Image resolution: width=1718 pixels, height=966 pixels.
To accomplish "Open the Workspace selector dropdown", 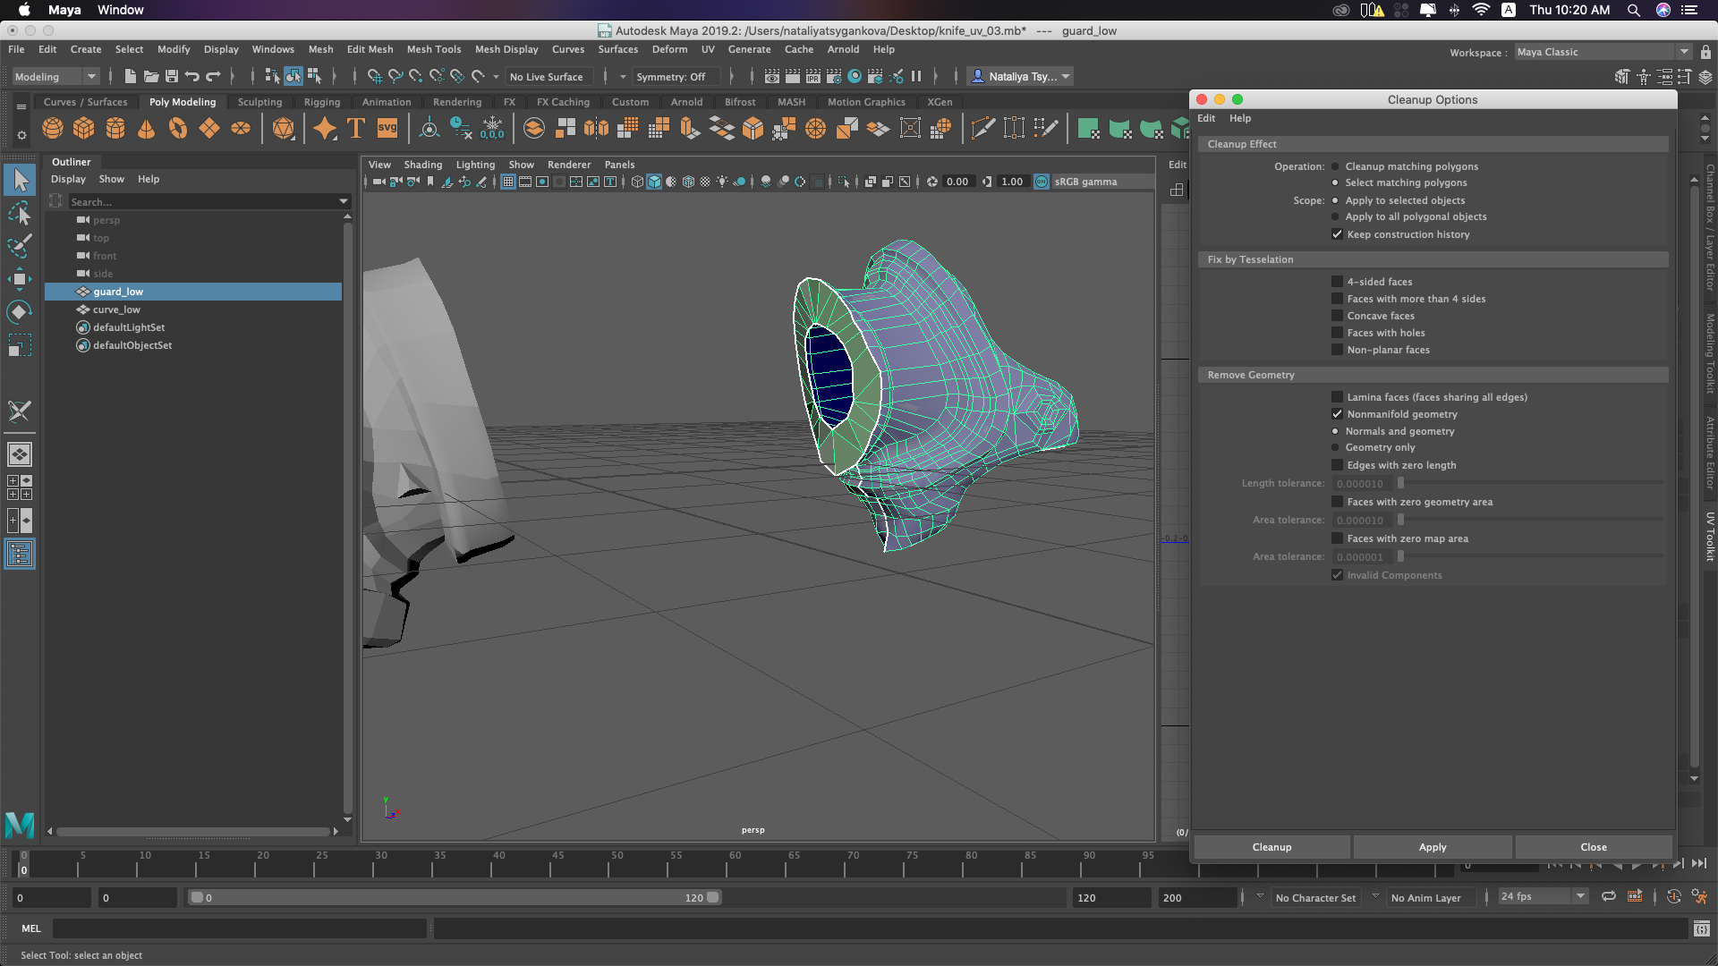I will pyautogui.click(x=1685, y=51).
